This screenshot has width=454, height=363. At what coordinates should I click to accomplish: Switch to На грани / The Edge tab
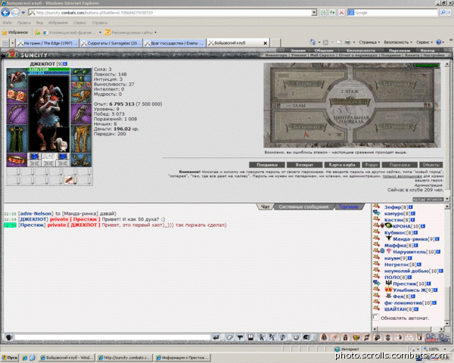[x=47, y=43]
